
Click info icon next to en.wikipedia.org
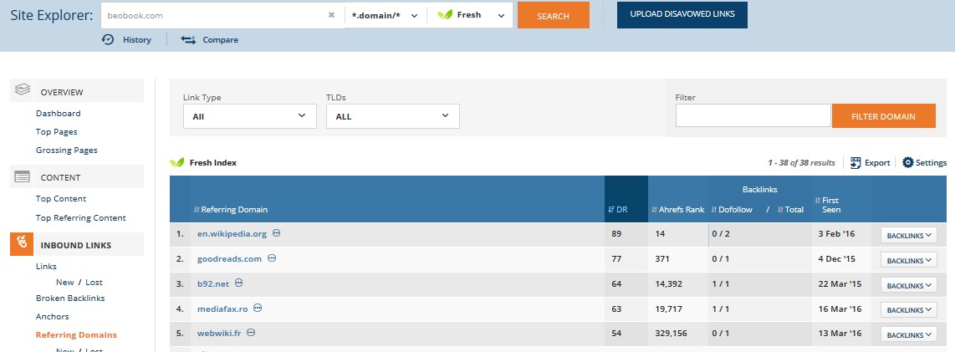pyautogui.click(x=276, y=233)
